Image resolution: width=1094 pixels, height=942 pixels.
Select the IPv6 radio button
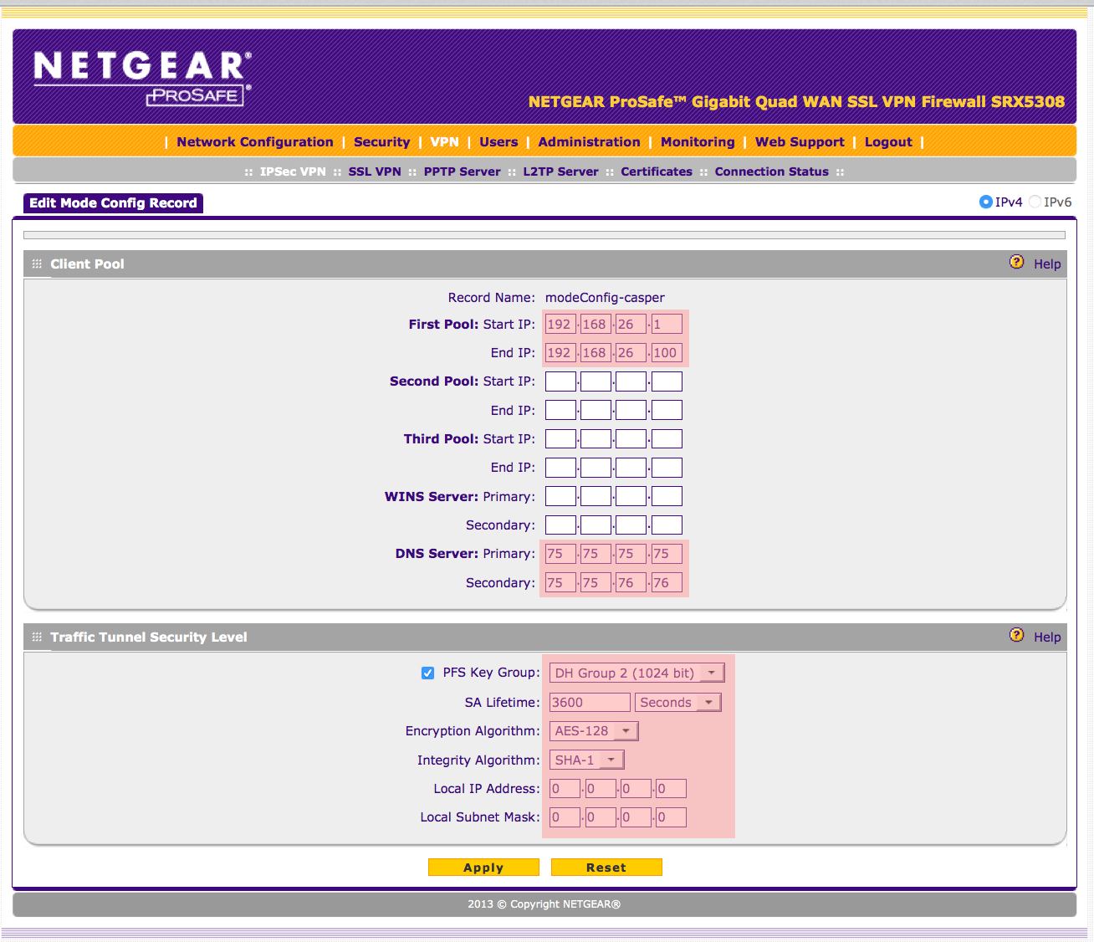pyautogui.click(x=1035, y=202)
